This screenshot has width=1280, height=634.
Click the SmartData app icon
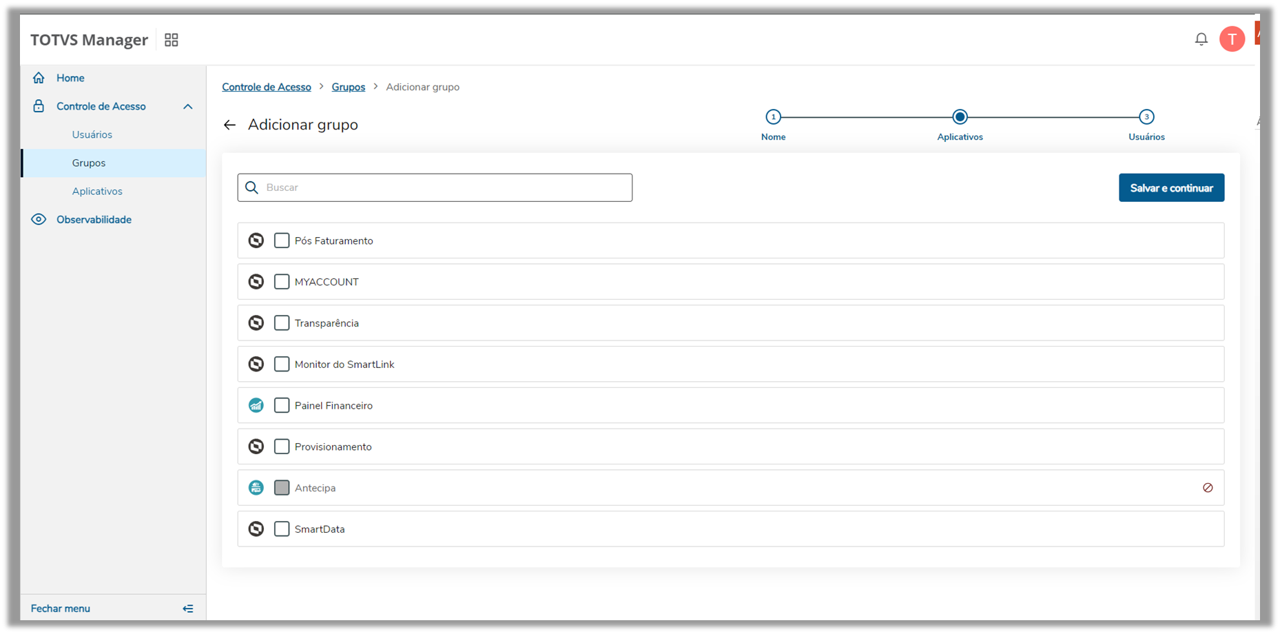pyautogui.click(x=256, y=529)
